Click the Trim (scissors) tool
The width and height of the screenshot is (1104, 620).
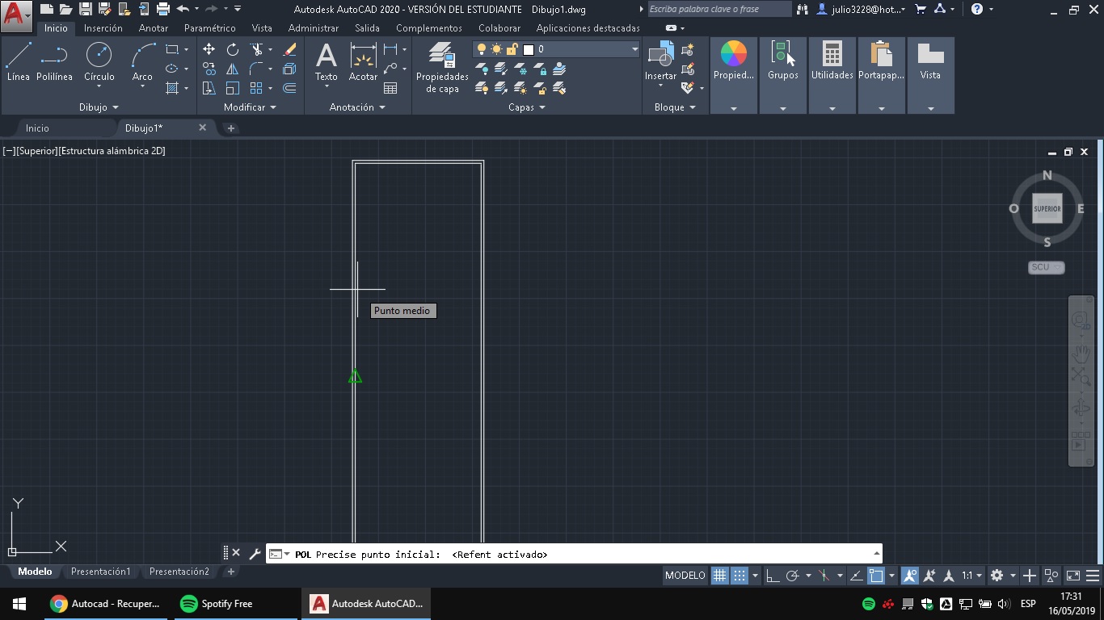pos(256,49)
